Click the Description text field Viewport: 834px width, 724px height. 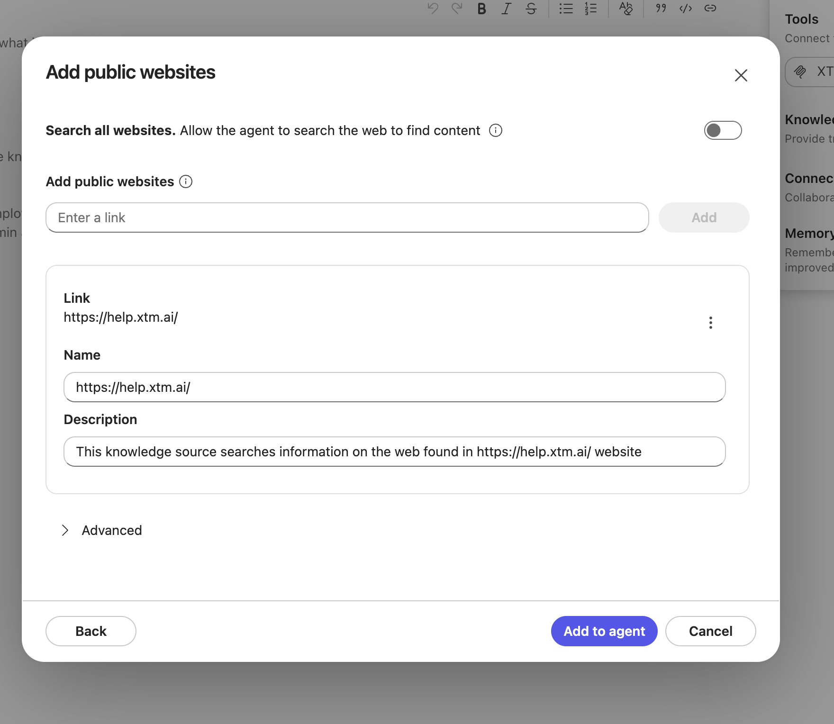pyautogui.click(x=394, y=452)
